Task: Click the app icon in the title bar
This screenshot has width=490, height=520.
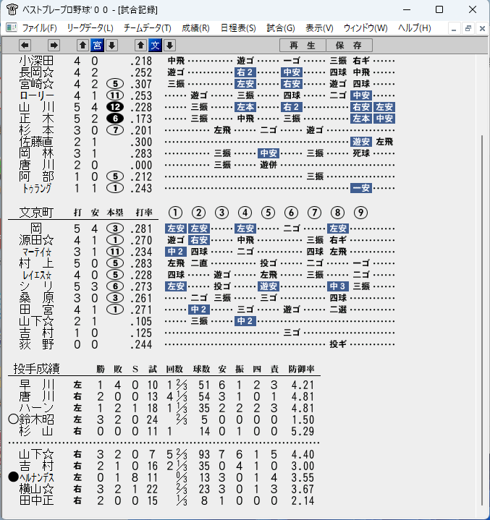Action: [x=12, y=9]
